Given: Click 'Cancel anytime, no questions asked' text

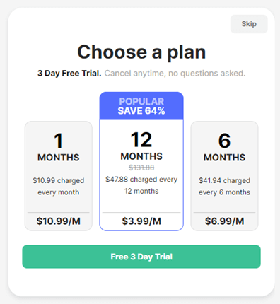Looking at the screenshot, I should click(175, 74).
